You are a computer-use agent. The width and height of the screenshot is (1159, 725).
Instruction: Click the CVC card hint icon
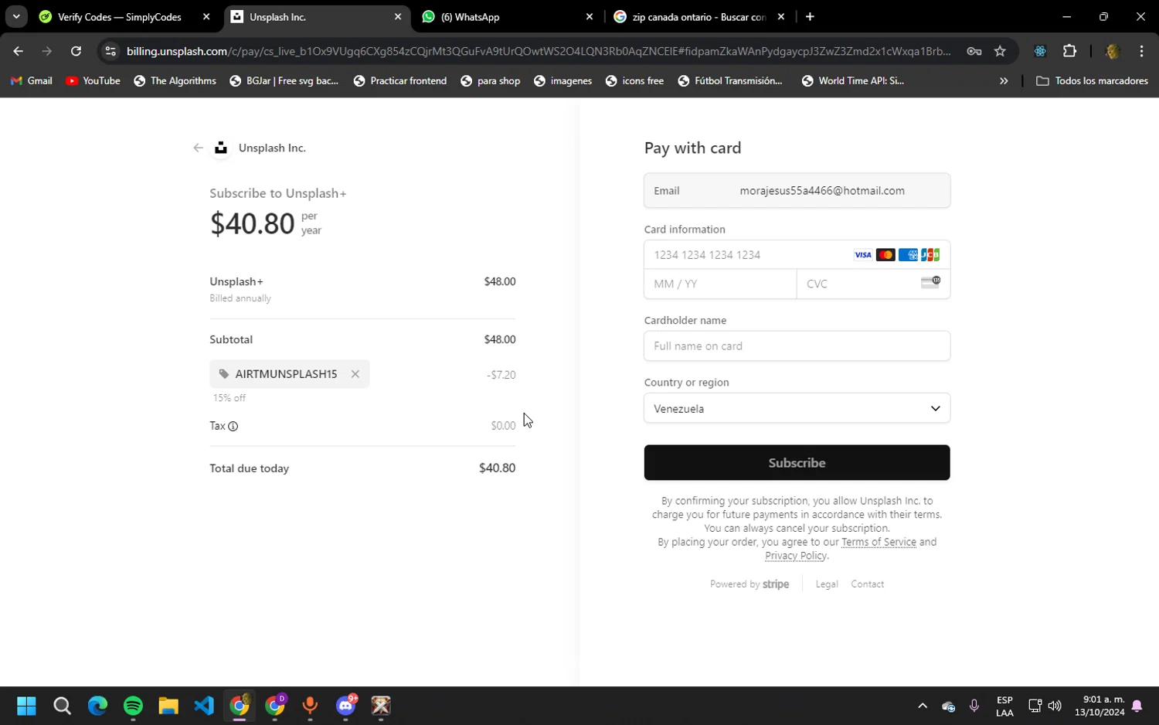coord(930,283)
